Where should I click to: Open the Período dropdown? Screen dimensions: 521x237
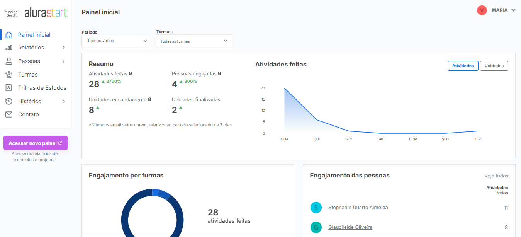(116, 41)
